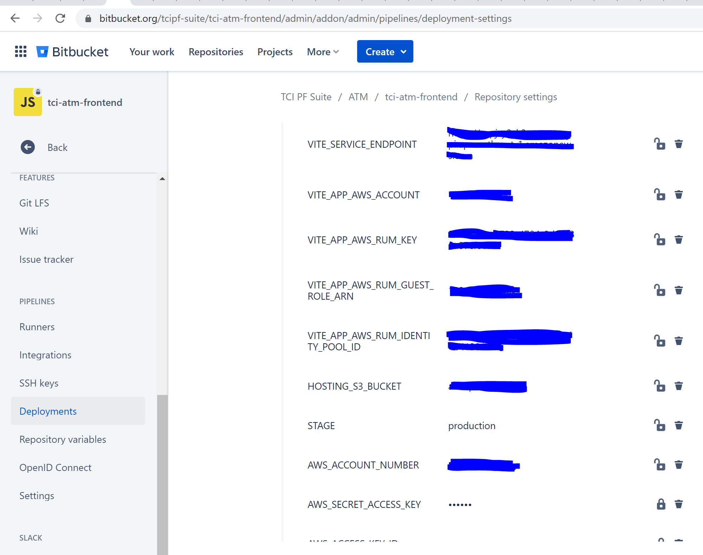703x555 pixels.
Task: Click the Bitbucket logo
Action: [x=72, y=52]
